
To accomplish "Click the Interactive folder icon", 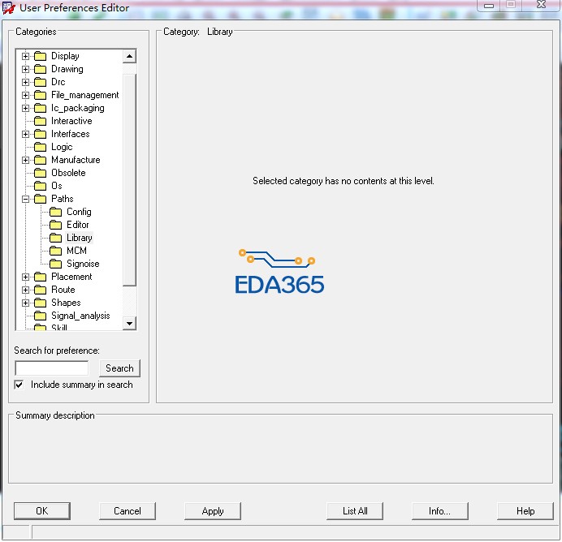I will [x=40, y=121].
